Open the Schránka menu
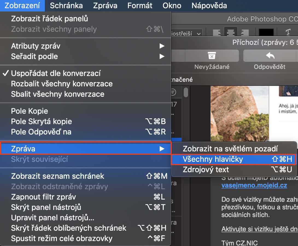Image resolution: width=298 pixels, height=246 pixels. 66,5
